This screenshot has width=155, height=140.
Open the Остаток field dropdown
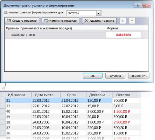click(99, 13)
